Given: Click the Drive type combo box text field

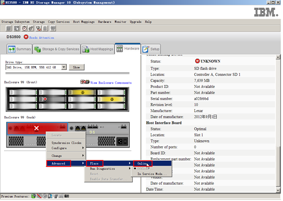Looking at the screenshot, I should click(33, 67).
